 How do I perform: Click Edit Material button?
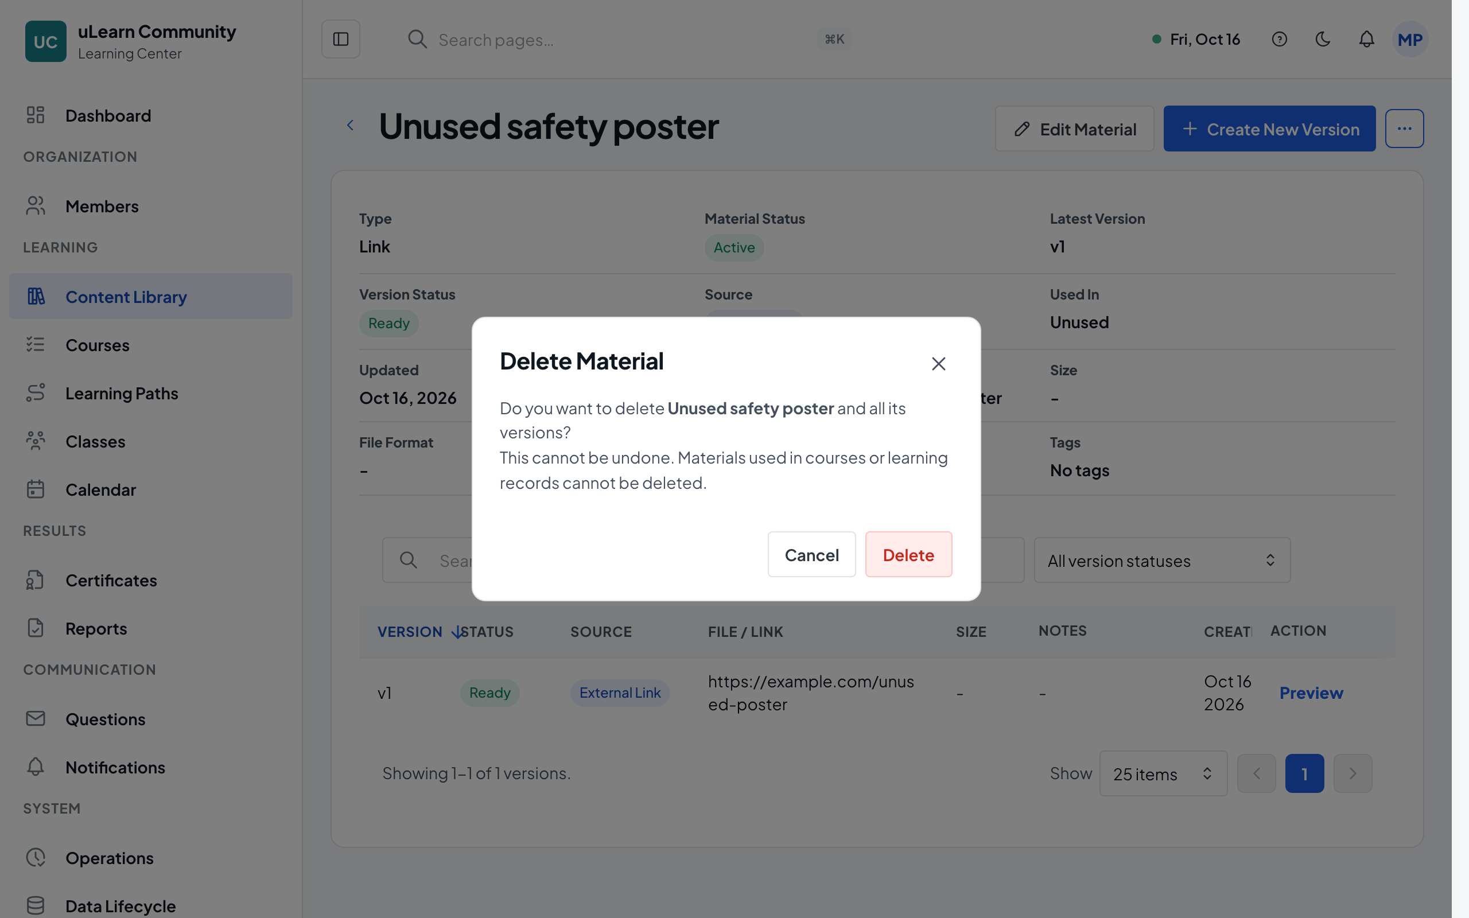pos(1074,129)
